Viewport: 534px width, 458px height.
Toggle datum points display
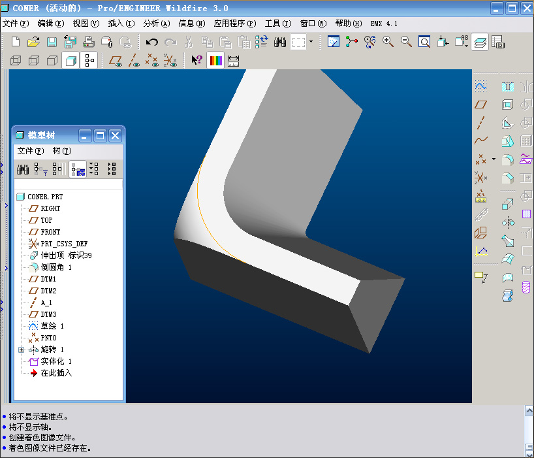[x=151, y=61]
